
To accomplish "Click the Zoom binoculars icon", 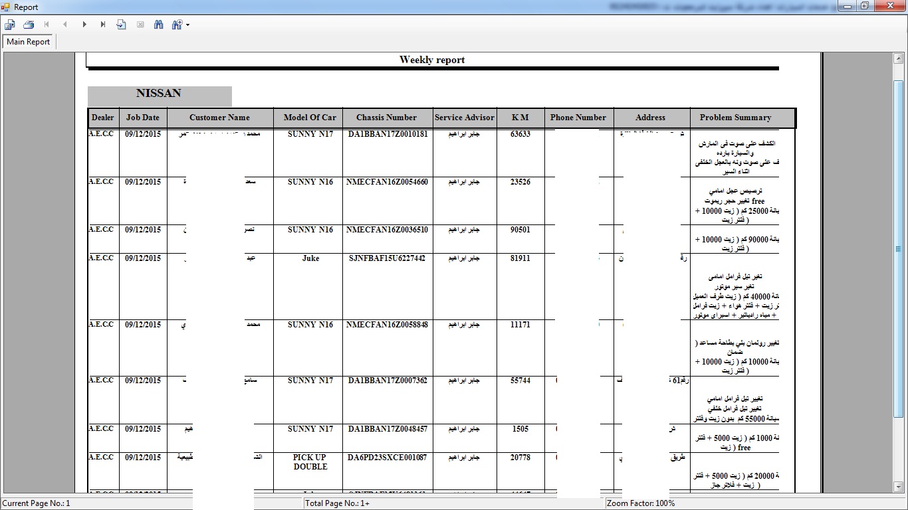I will pyautogui.click(x=177, y=25).
